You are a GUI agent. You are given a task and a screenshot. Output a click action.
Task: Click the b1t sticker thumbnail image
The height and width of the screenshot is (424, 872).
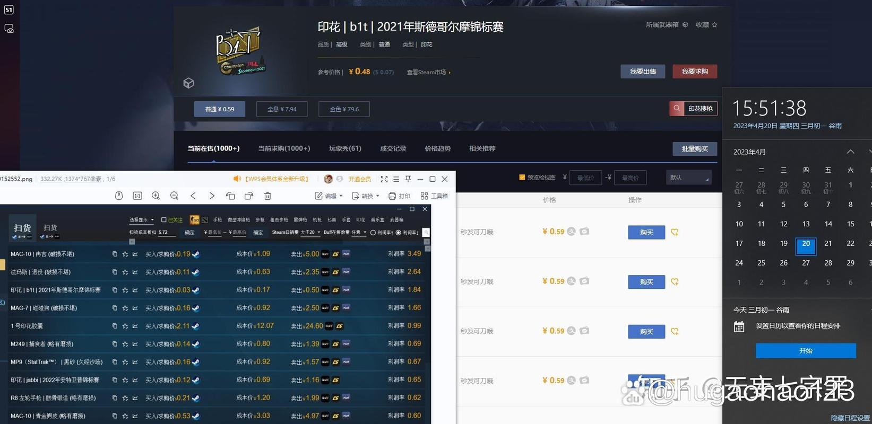point(240,52)
